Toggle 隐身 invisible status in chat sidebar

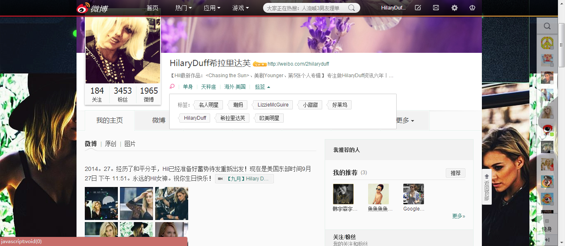tap(547, 226)
